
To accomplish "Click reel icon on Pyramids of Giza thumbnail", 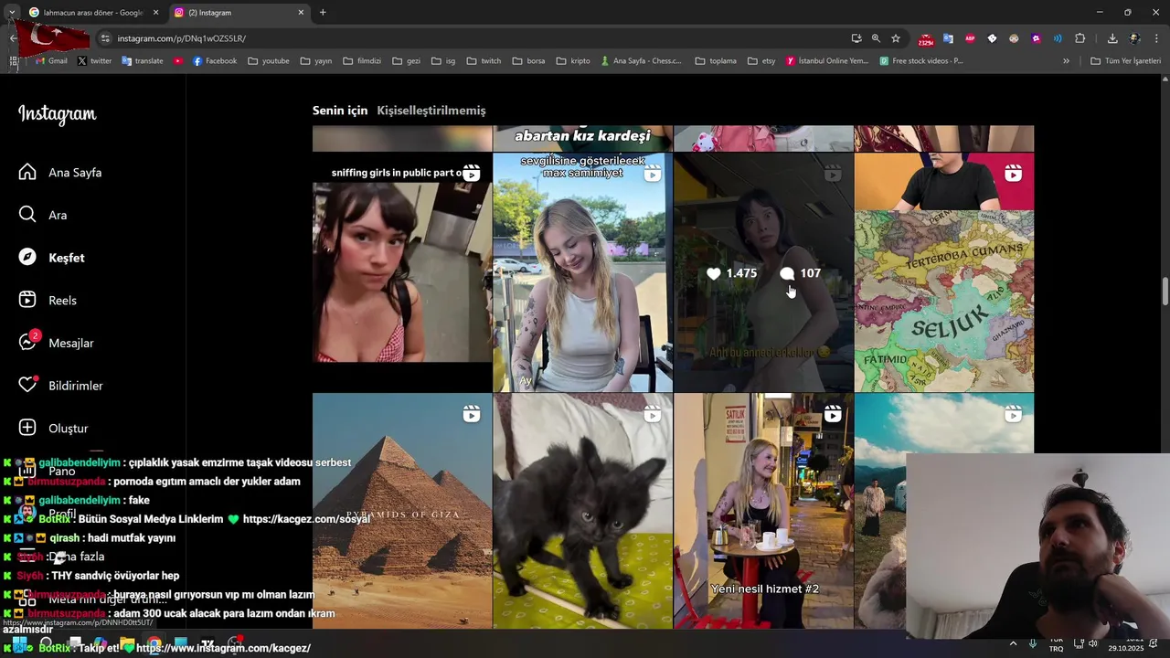I will pos(471,415).
